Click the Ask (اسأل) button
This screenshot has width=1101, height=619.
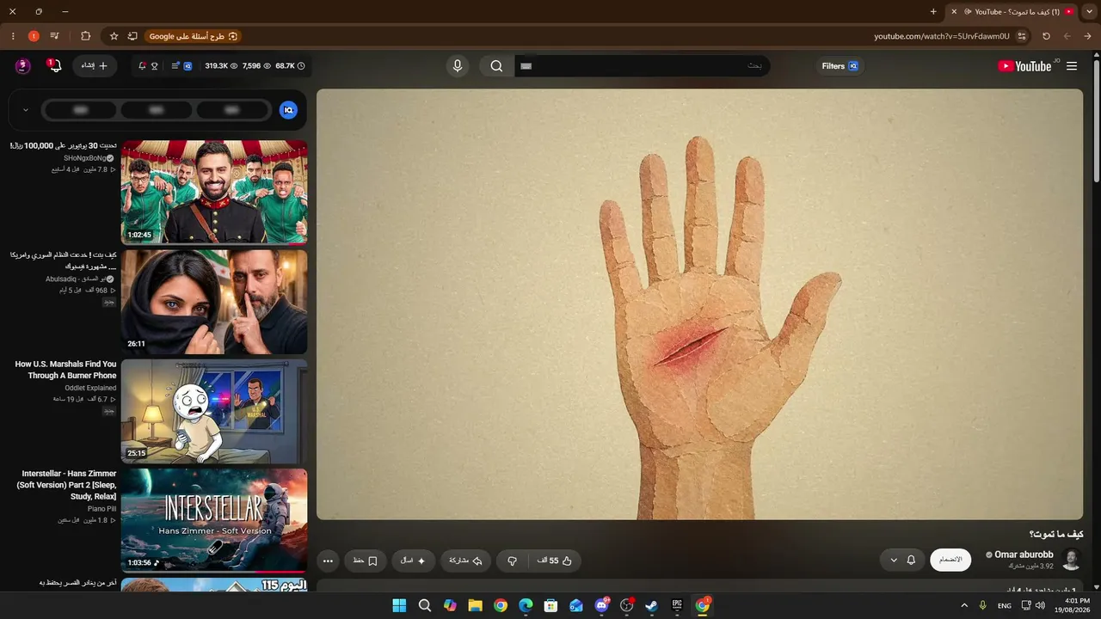pyautogui.click(x=413, y=561)
